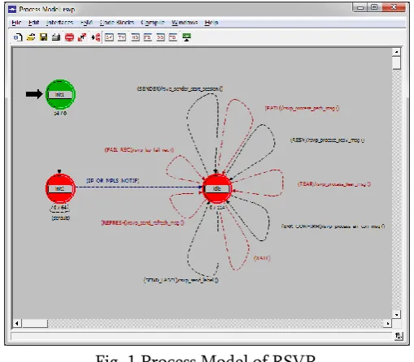
Task: Click the horizontal scrollbar left arrow
Action: [17, 323]
